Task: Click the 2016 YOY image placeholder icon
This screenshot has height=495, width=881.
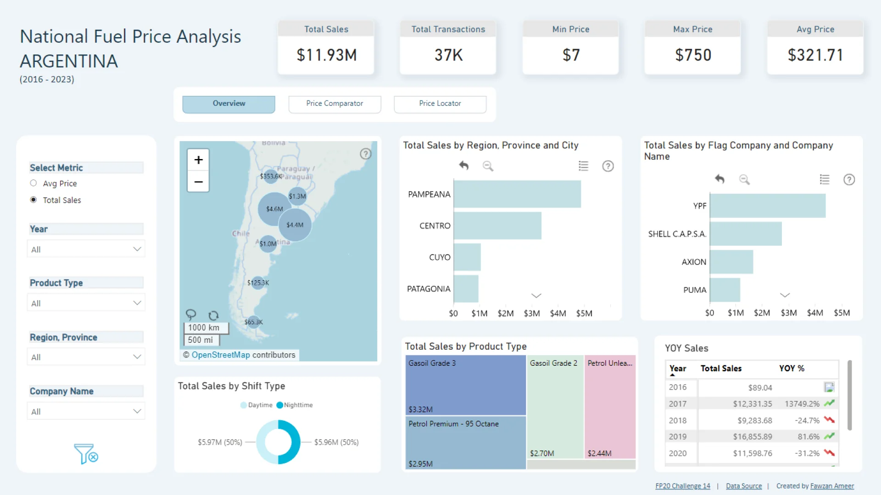Action: coord(829,387)
